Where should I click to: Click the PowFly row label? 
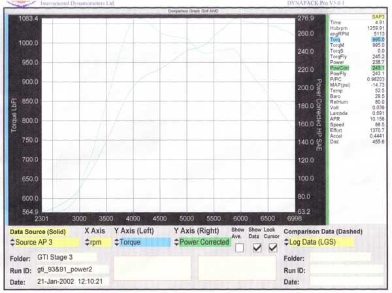(338, 73)
